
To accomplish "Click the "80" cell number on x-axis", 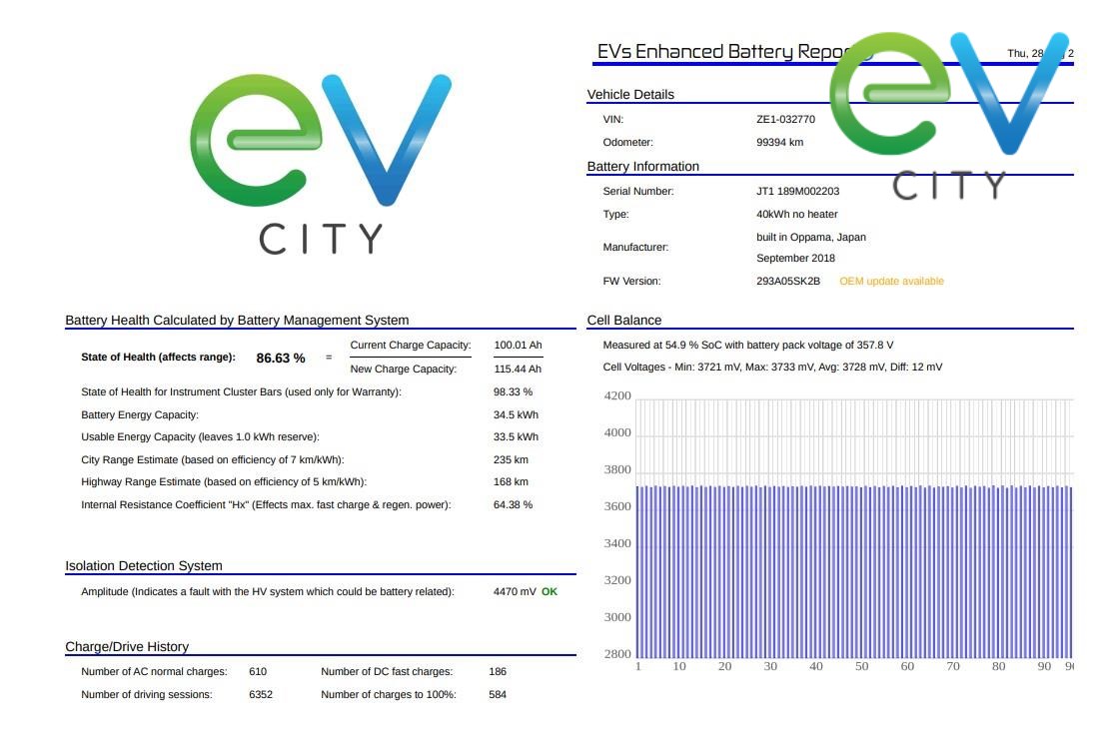I will tap(998, 666).
